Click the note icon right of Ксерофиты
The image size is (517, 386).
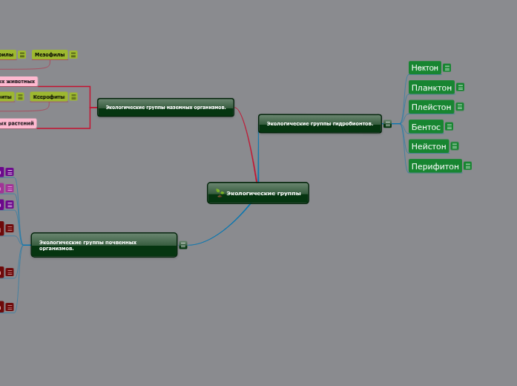click(73, 96)
